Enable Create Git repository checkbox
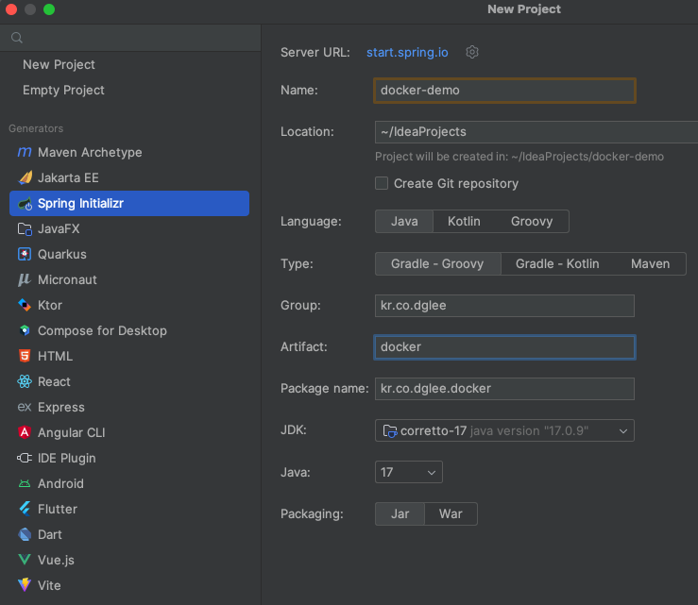This screenshot has height=605, width=698. (382, 183)
